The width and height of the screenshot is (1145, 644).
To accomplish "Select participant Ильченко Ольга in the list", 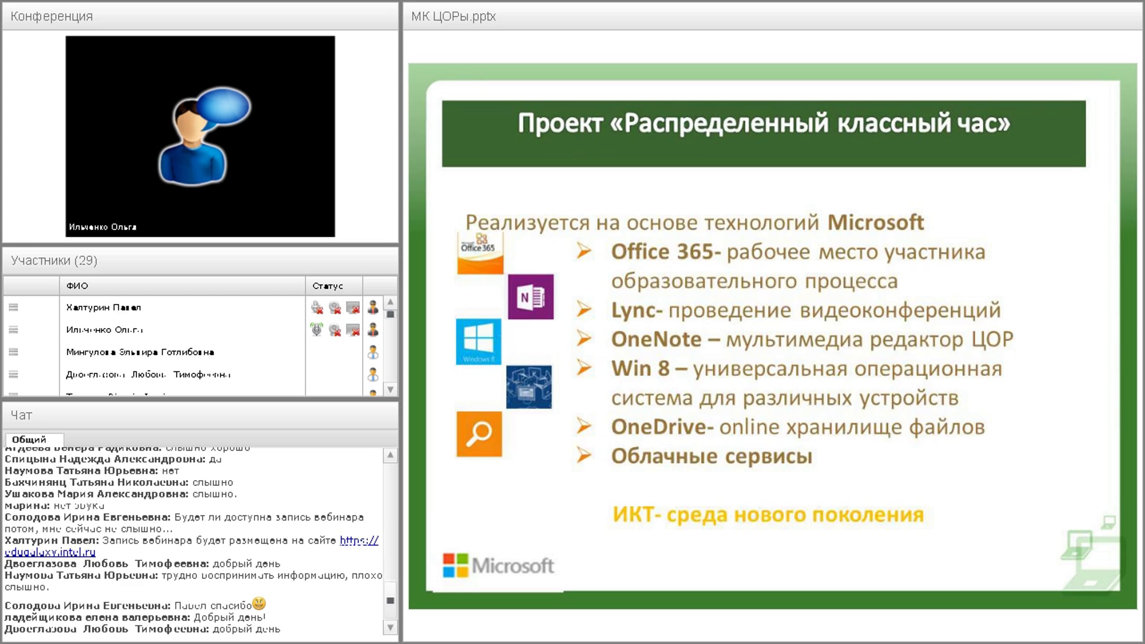I will click(104, 330).
